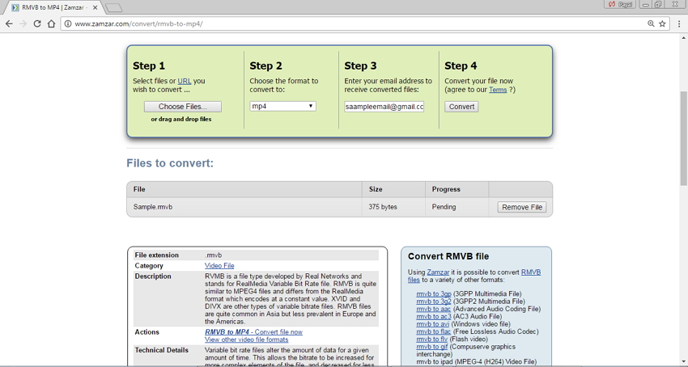Click the Files to convert heading
Screen dimensions: 688x367
[x=170, y=163]
